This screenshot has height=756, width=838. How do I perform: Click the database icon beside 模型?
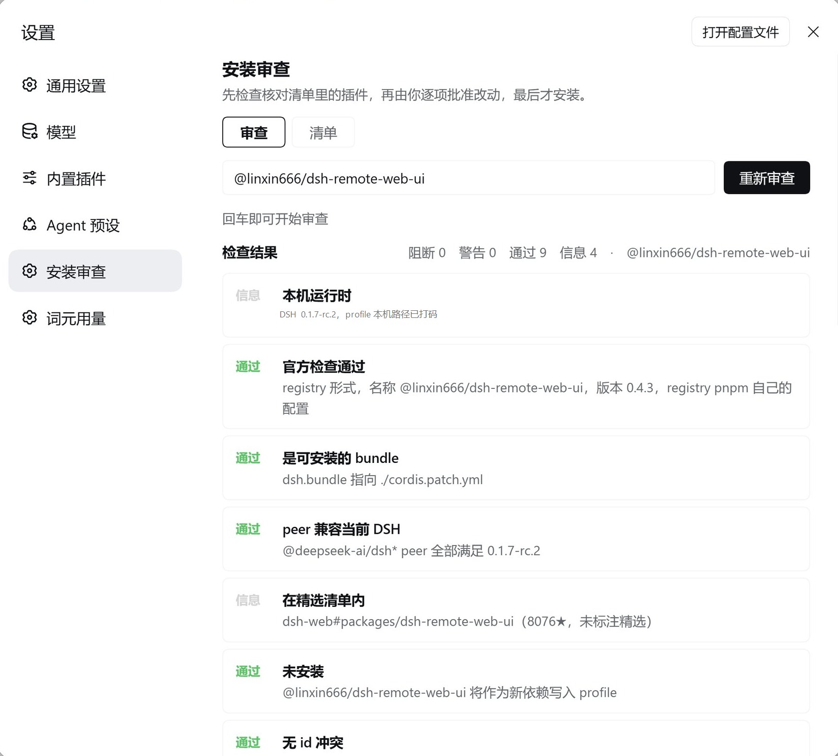(29, 131)
